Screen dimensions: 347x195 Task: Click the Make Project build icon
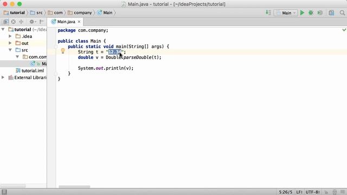pyautogui.click(x=268, y=12)
